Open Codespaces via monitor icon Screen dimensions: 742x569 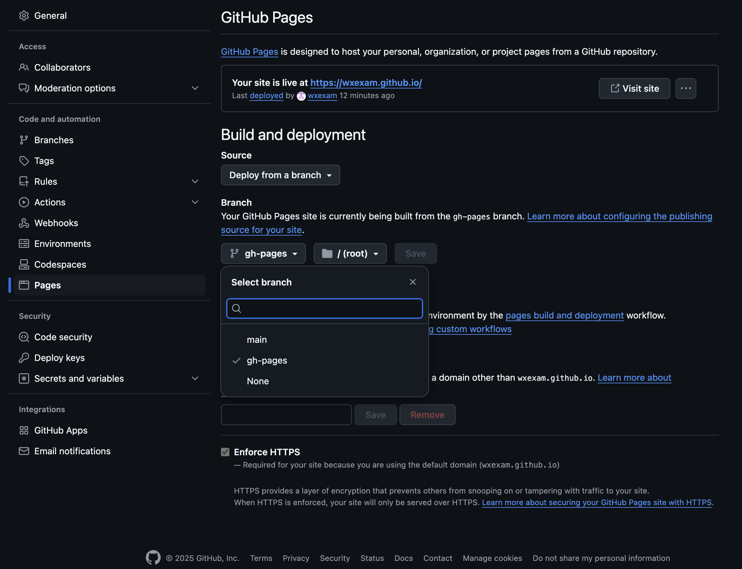pos(24,264)
